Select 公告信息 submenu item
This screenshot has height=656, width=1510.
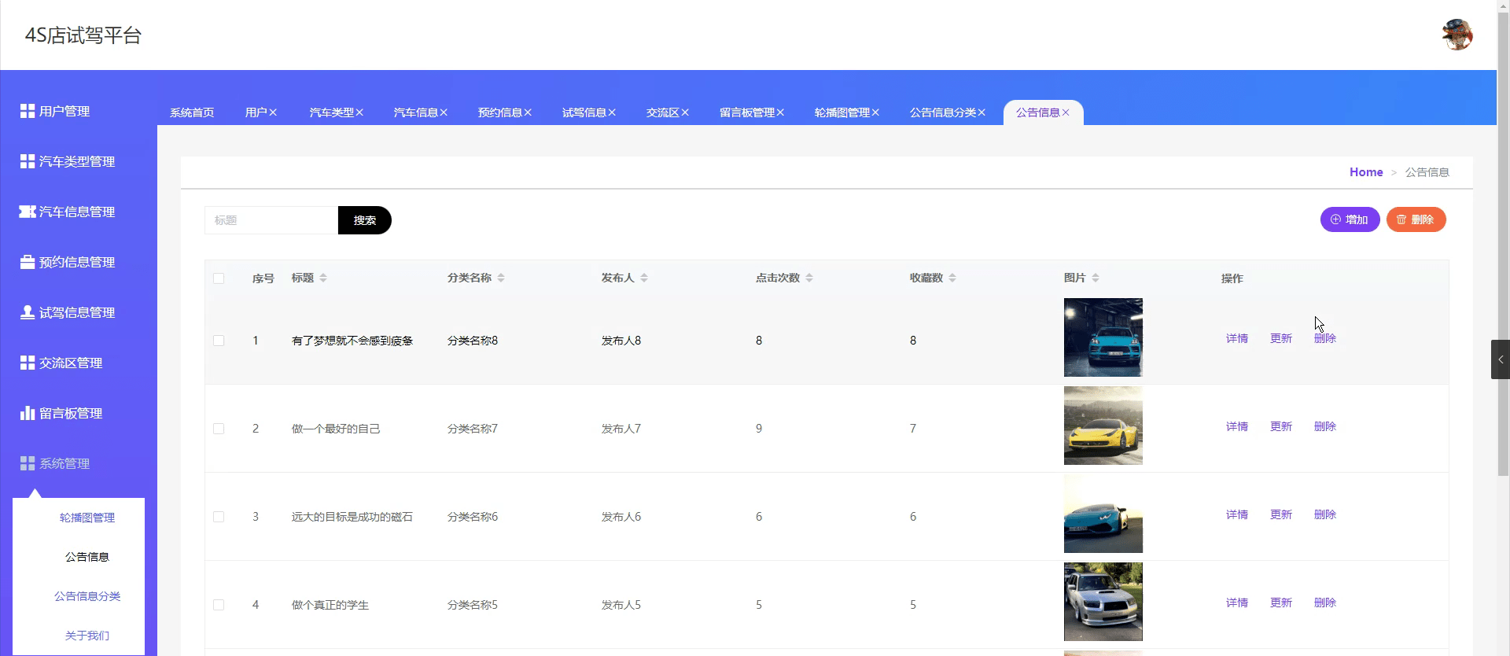[87, 557]
